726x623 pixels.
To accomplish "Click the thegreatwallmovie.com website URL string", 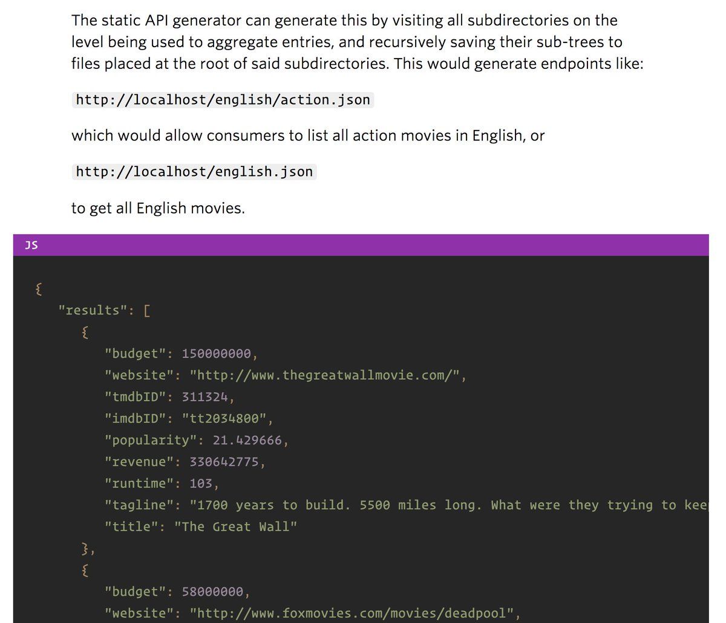I will click(328, 375).
